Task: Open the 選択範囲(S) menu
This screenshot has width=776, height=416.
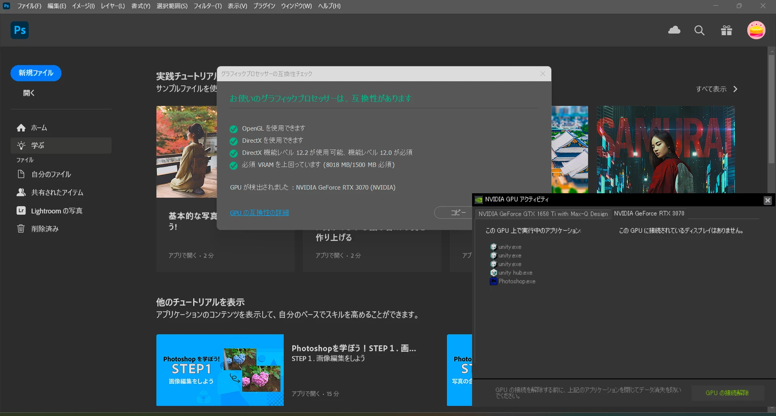Action: [x=172, y=6]
